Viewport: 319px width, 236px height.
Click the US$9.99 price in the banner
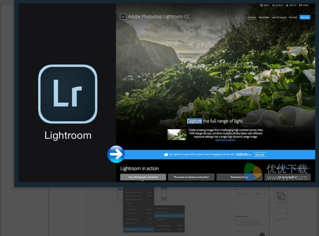(242, 154)
